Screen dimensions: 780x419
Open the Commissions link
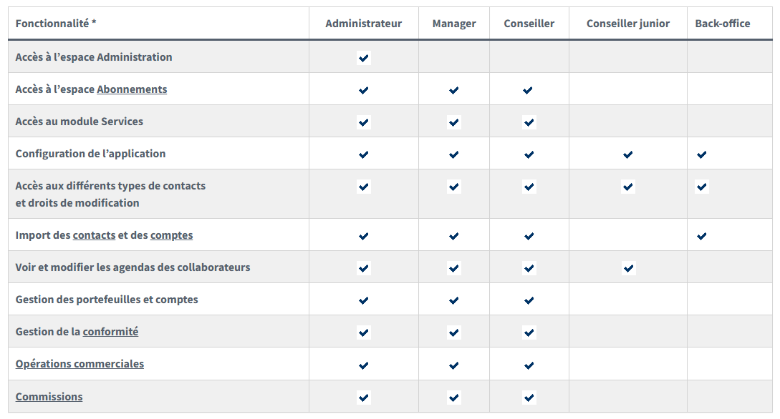49,397
